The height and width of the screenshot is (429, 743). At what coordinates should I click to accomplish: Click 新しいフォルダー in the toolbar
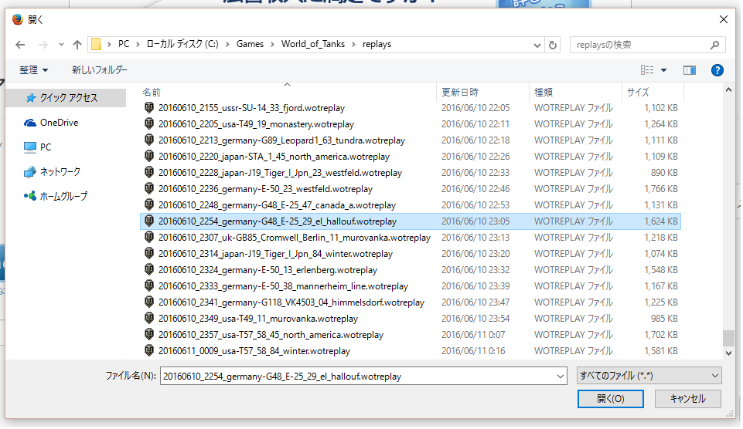click(100, 70)
